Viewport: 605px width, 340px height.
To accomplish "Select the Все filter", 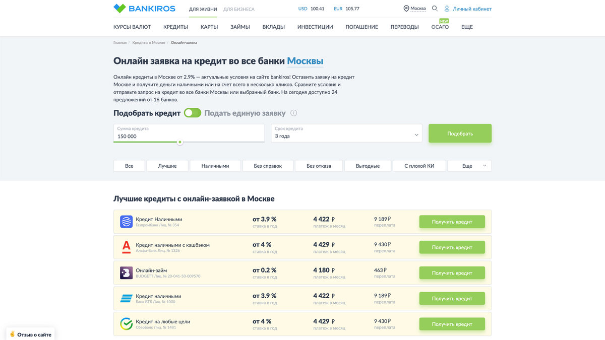I will (x=129, y=166).
